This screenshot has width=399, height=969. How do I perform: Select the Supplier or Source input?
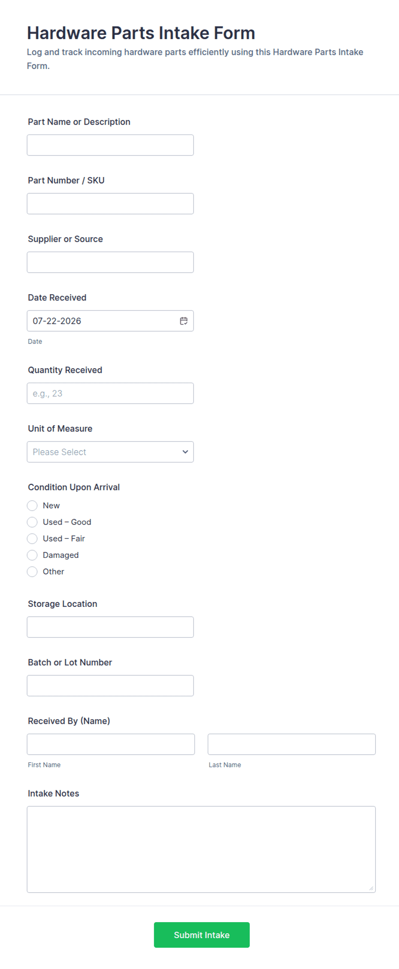point(110,262)
